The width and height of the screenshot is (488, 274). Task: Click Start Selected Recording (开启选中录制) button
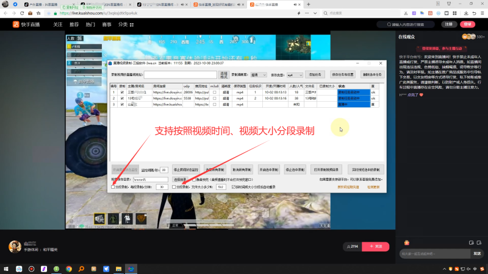pyautogui.click(x=268, y=170)
